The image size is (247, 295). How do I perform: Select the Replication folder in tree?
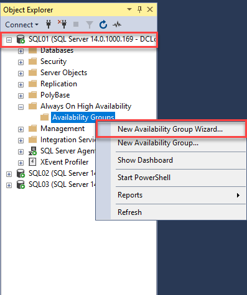pos(58,84)
